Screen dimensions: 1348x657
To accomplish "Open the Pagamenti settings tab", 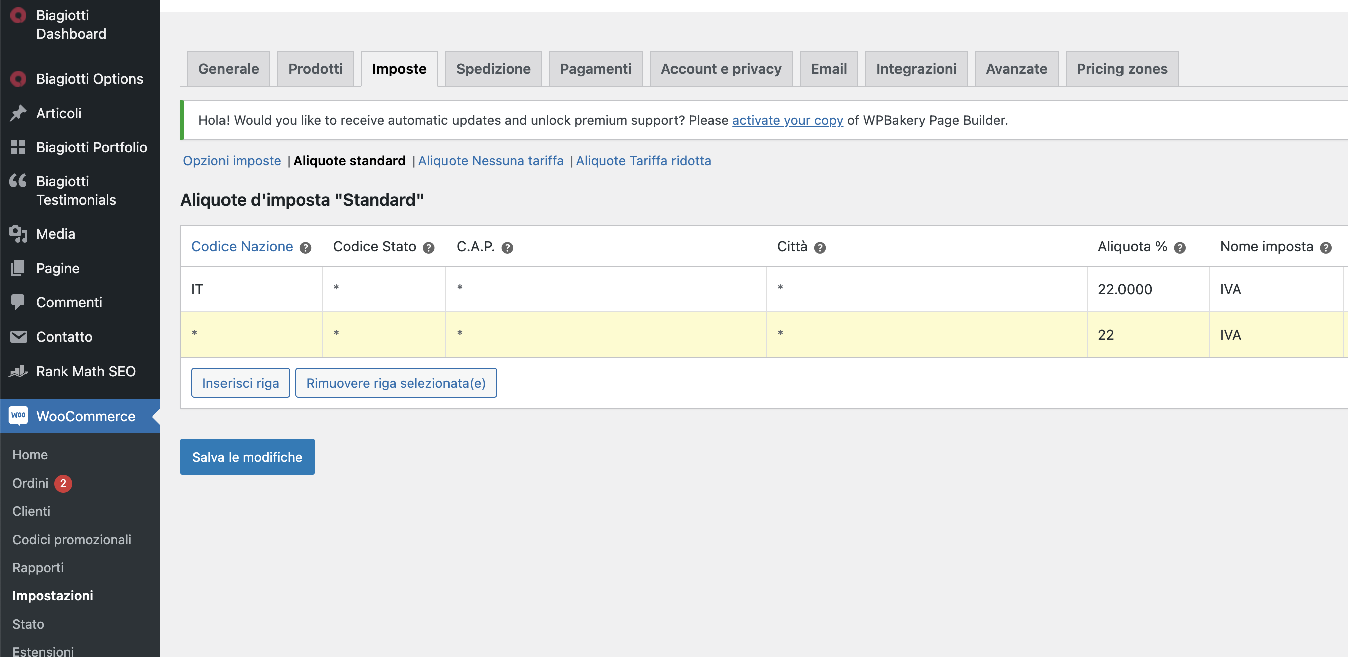I will [x=595, y=69].
